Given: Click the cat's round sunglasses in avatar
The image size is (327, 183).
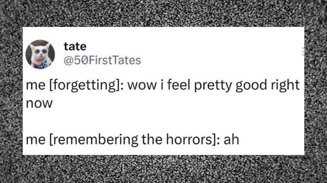Looking at the screenshot, I should (41, 51).
